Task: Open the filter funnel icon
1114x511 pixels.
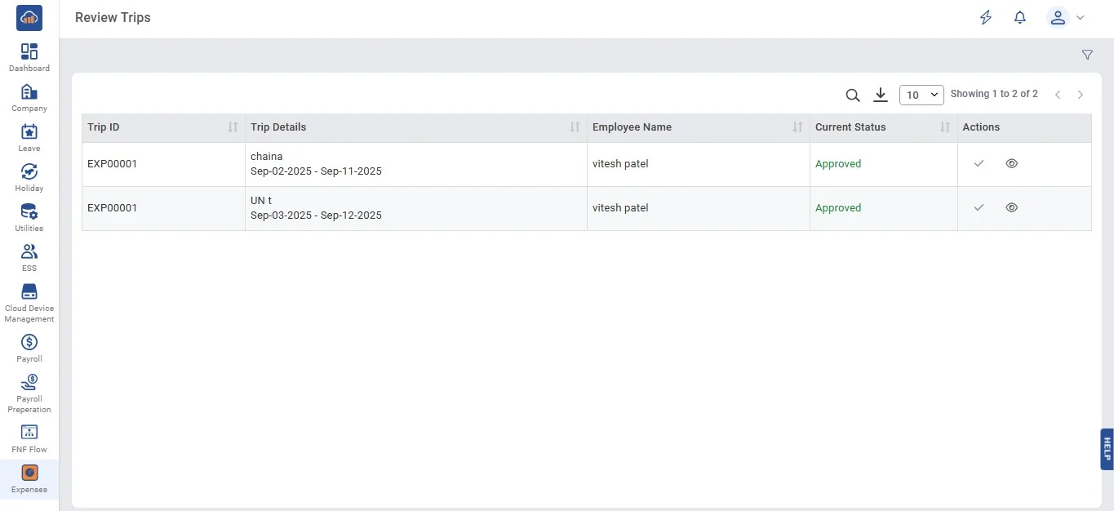Action: tap(1087, 55)
